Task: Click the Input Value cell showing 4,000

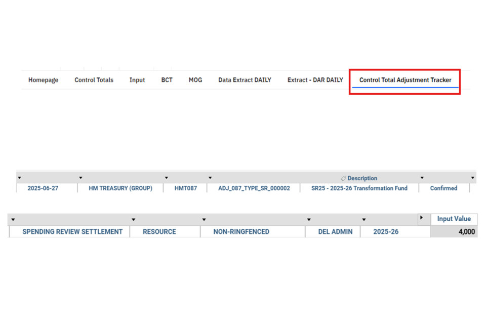Action: (x=454, y=232)
